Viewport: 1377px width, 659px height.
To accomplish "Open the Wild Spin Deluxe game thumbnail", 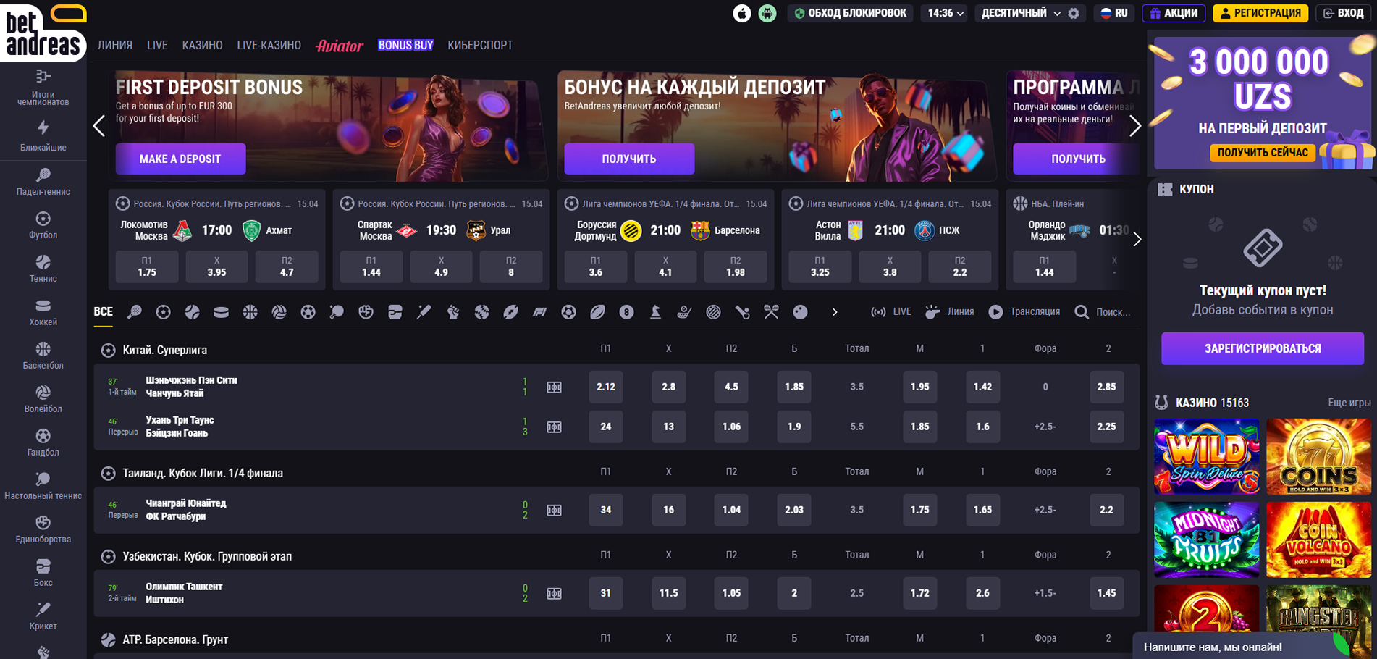I will click(1206, 456).
